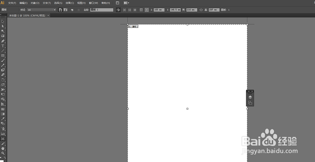This screenshot has width=315, height=162.
Task: Open the 对象(O) menu
Action: point(35,3)
